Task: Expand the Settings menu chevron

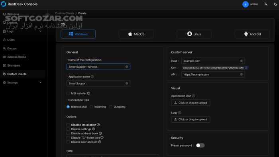Action: (40, 82)
